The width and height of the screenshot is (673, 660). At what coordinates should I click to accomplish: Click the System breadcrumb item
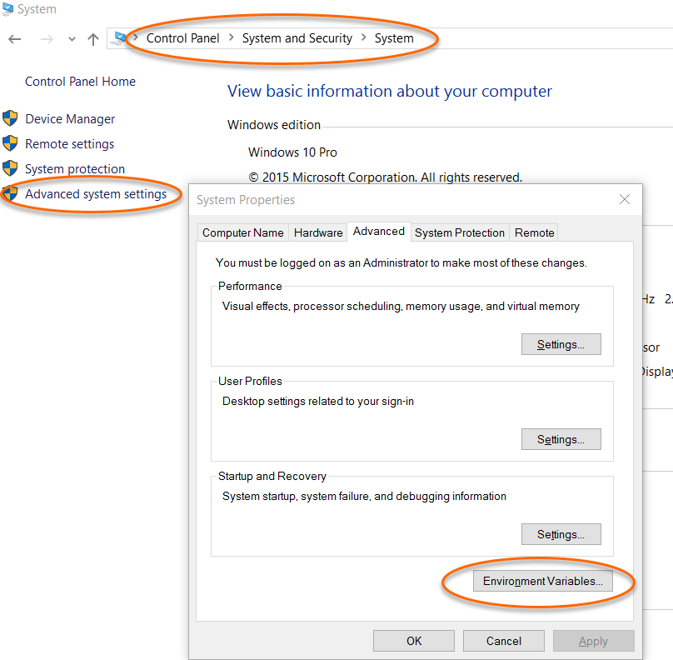tap(394, 38)
